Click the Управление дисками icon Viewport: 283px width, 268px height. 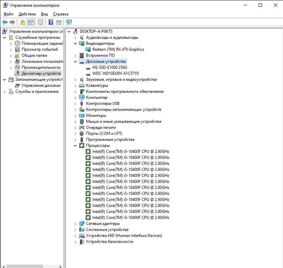tap(17, 85)
